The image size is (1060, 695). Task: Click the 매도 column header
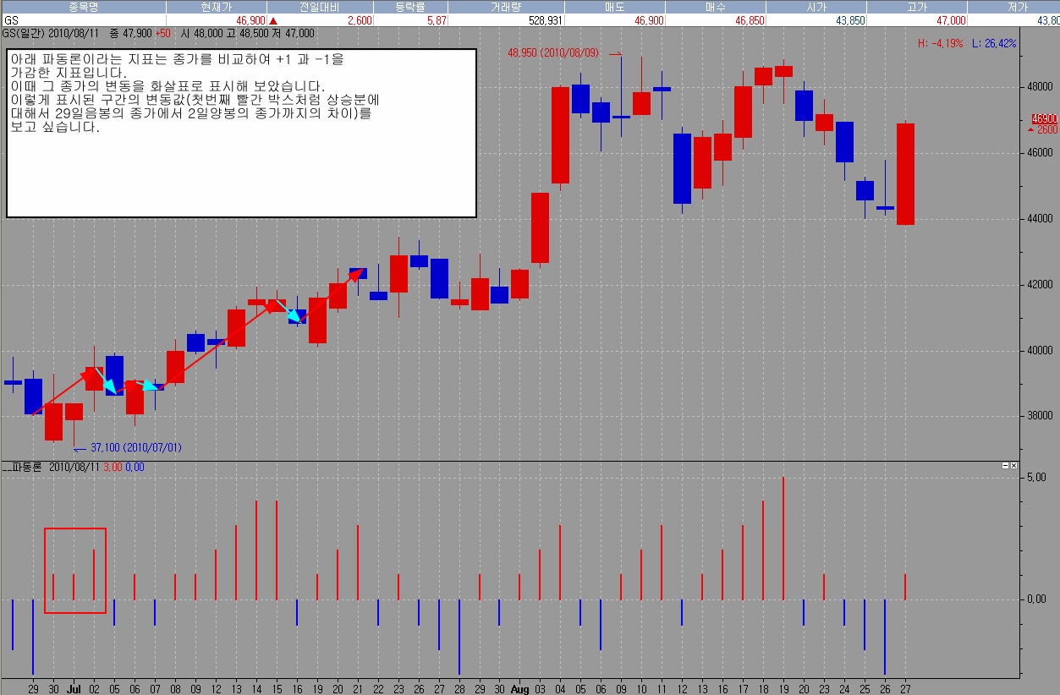click(x=614, y=7)
